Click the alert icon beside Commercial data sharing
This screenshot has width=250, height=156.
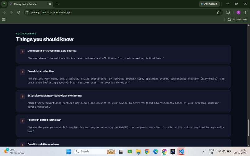tap(22, 52)
